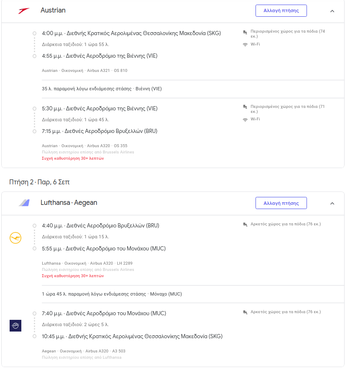This screenshot has height=370, width=345.
Task: Click legroom seat icon for Aegean A3 503
Action: (x=245, y=312)
